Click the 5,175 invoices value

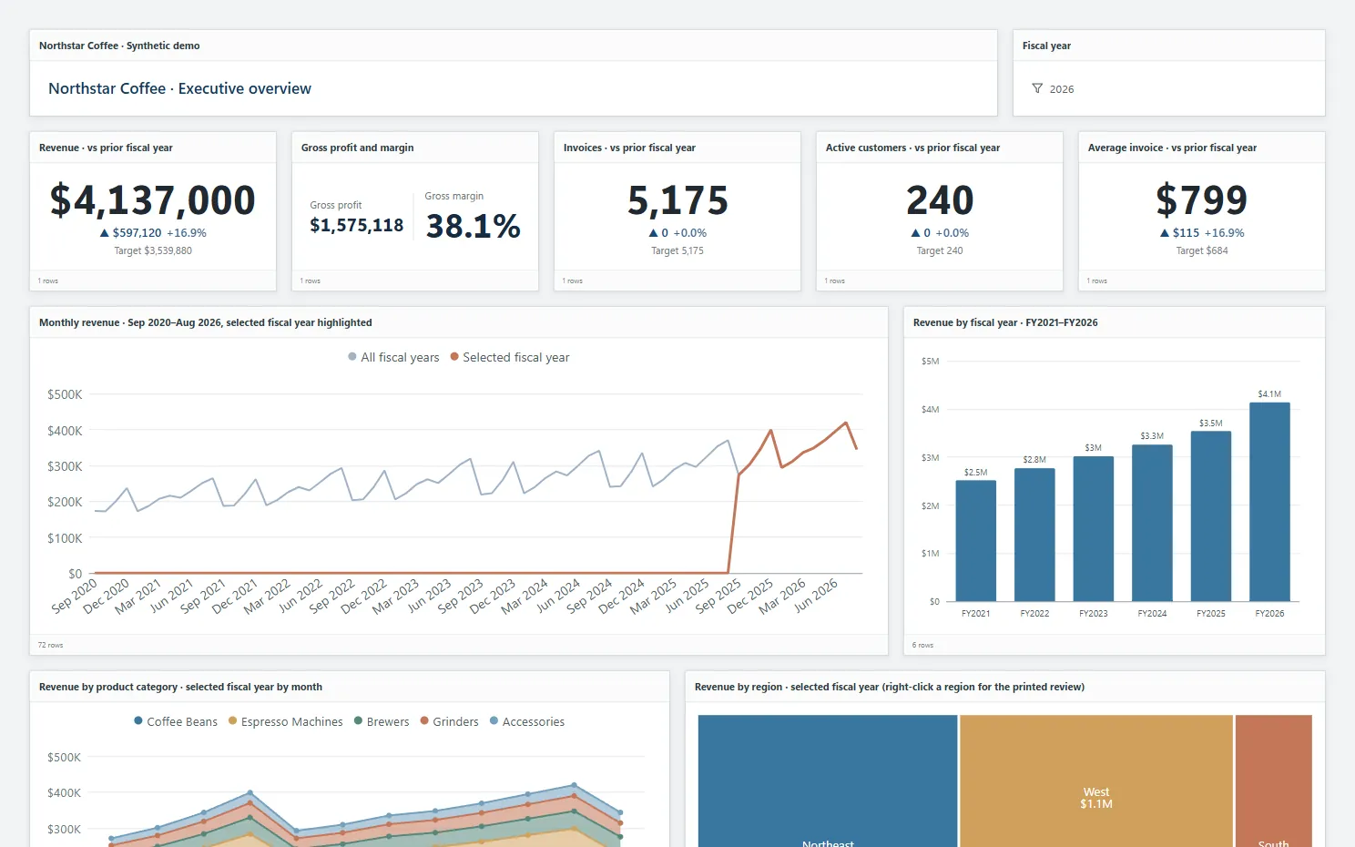[x=677, y=200]
